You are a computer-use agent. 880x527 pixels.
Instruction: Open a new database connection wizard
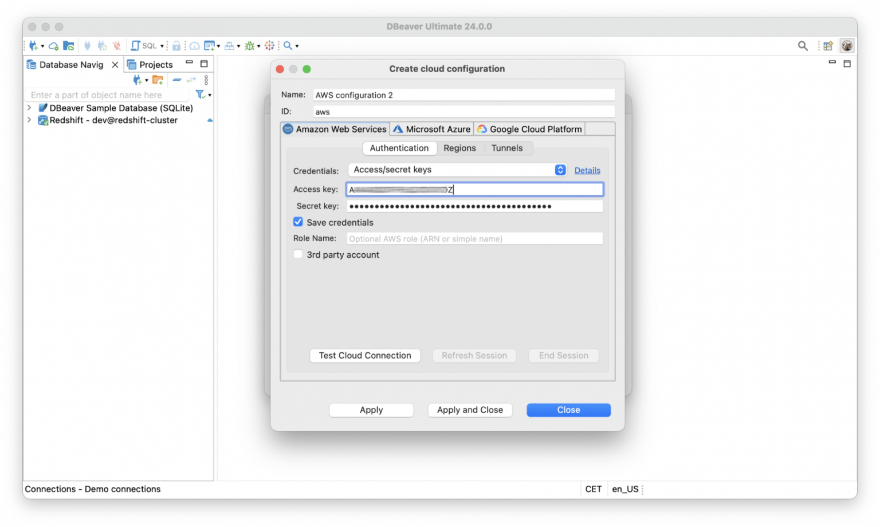[33, 45]
